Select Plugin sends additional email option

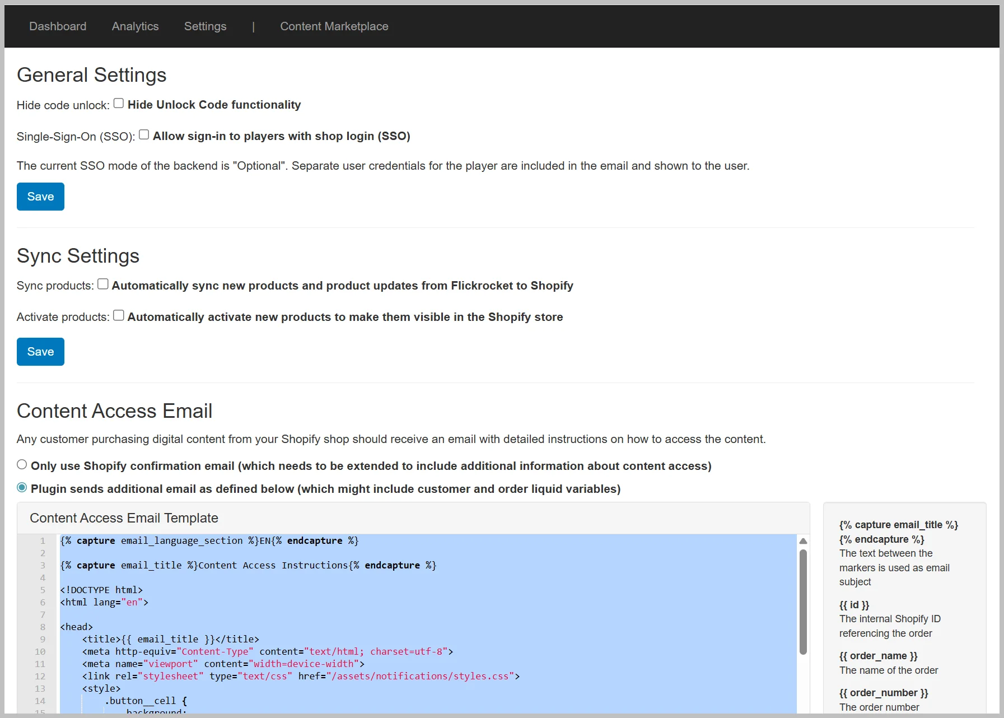[x=22, y=487]
